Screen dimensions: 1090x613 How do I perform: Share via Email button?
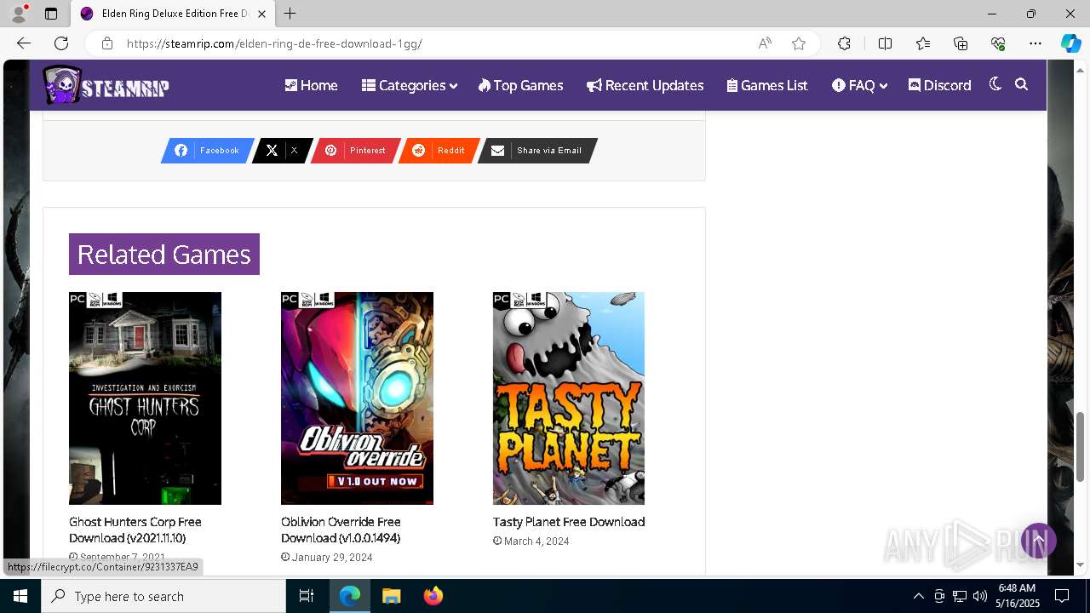pos(537,151)
